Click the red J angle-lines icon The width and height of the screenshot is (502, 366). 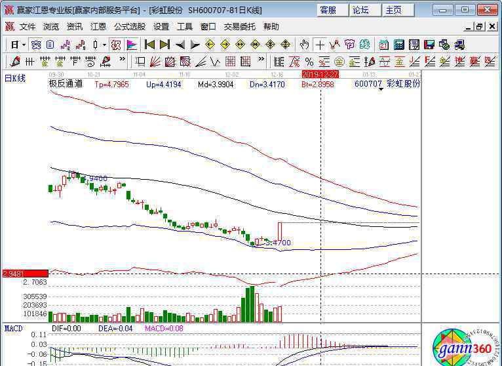pyautogui.click(x=414, y=62)
